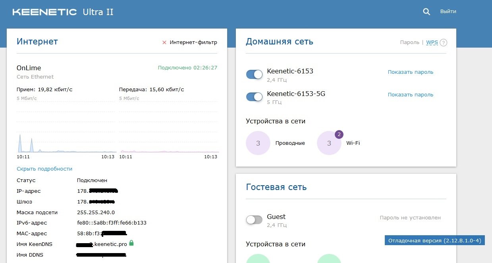
Task: Click Пароль не установлен text
Action: tap(410, 218)
